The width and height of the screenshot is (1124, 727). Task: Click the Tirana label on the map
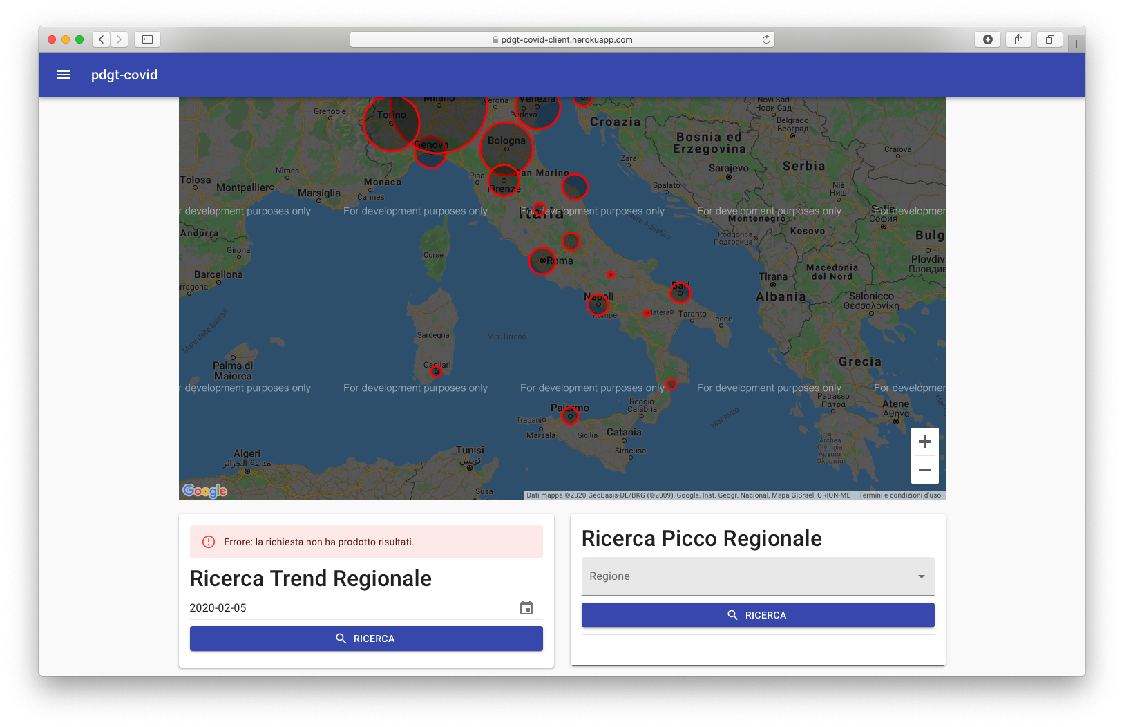(773, 276)
